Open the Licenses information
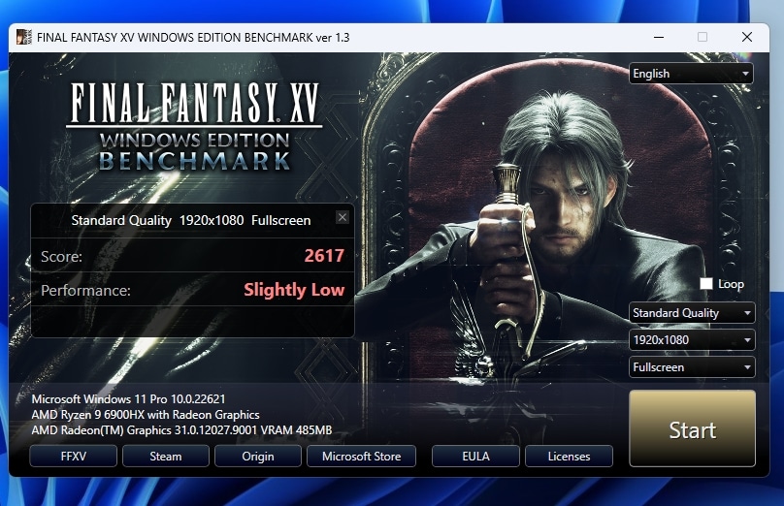784x506 pixels. tap(569, 456)
